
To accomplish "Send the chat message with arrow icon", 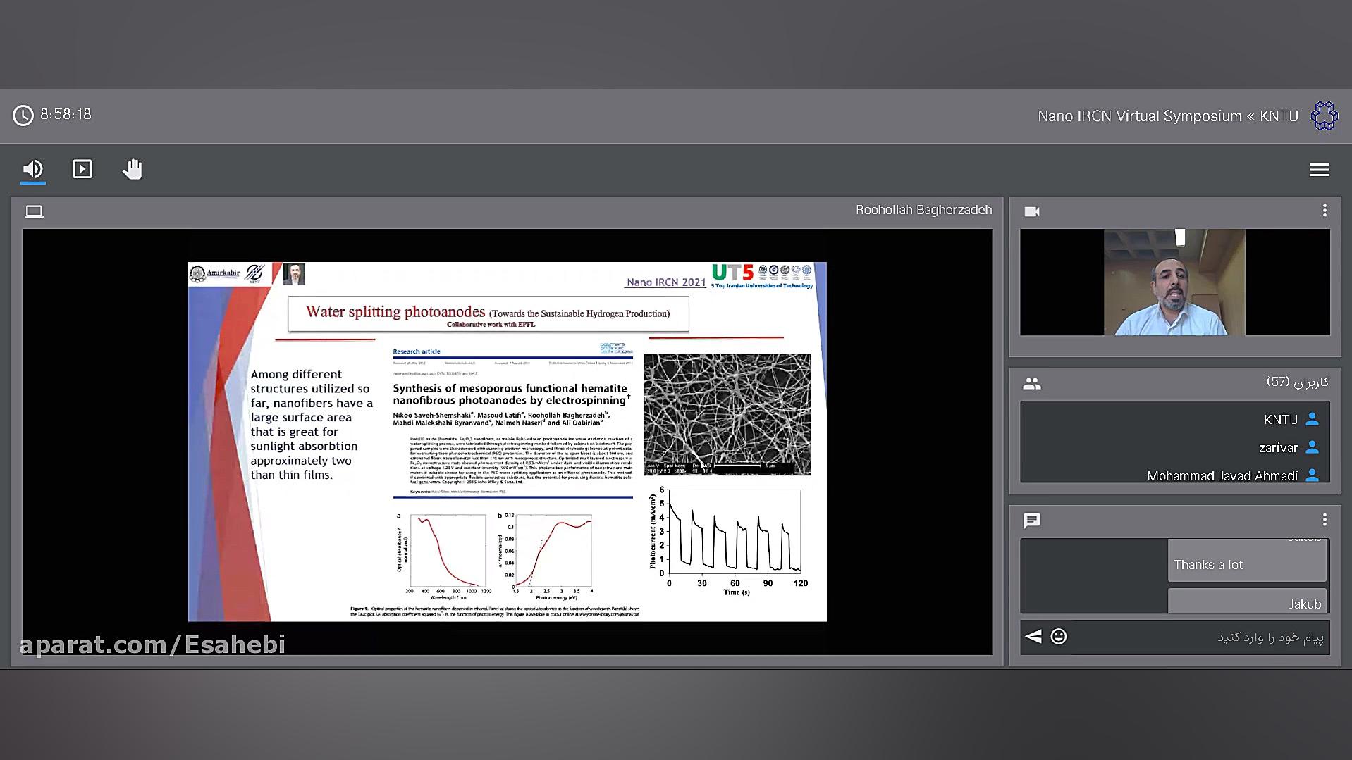I will coord(1033,637).
